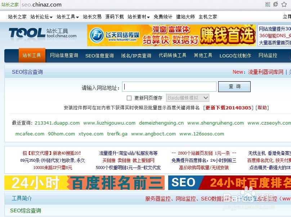Select the 网站监控 tab

click(x=268, y=55)
